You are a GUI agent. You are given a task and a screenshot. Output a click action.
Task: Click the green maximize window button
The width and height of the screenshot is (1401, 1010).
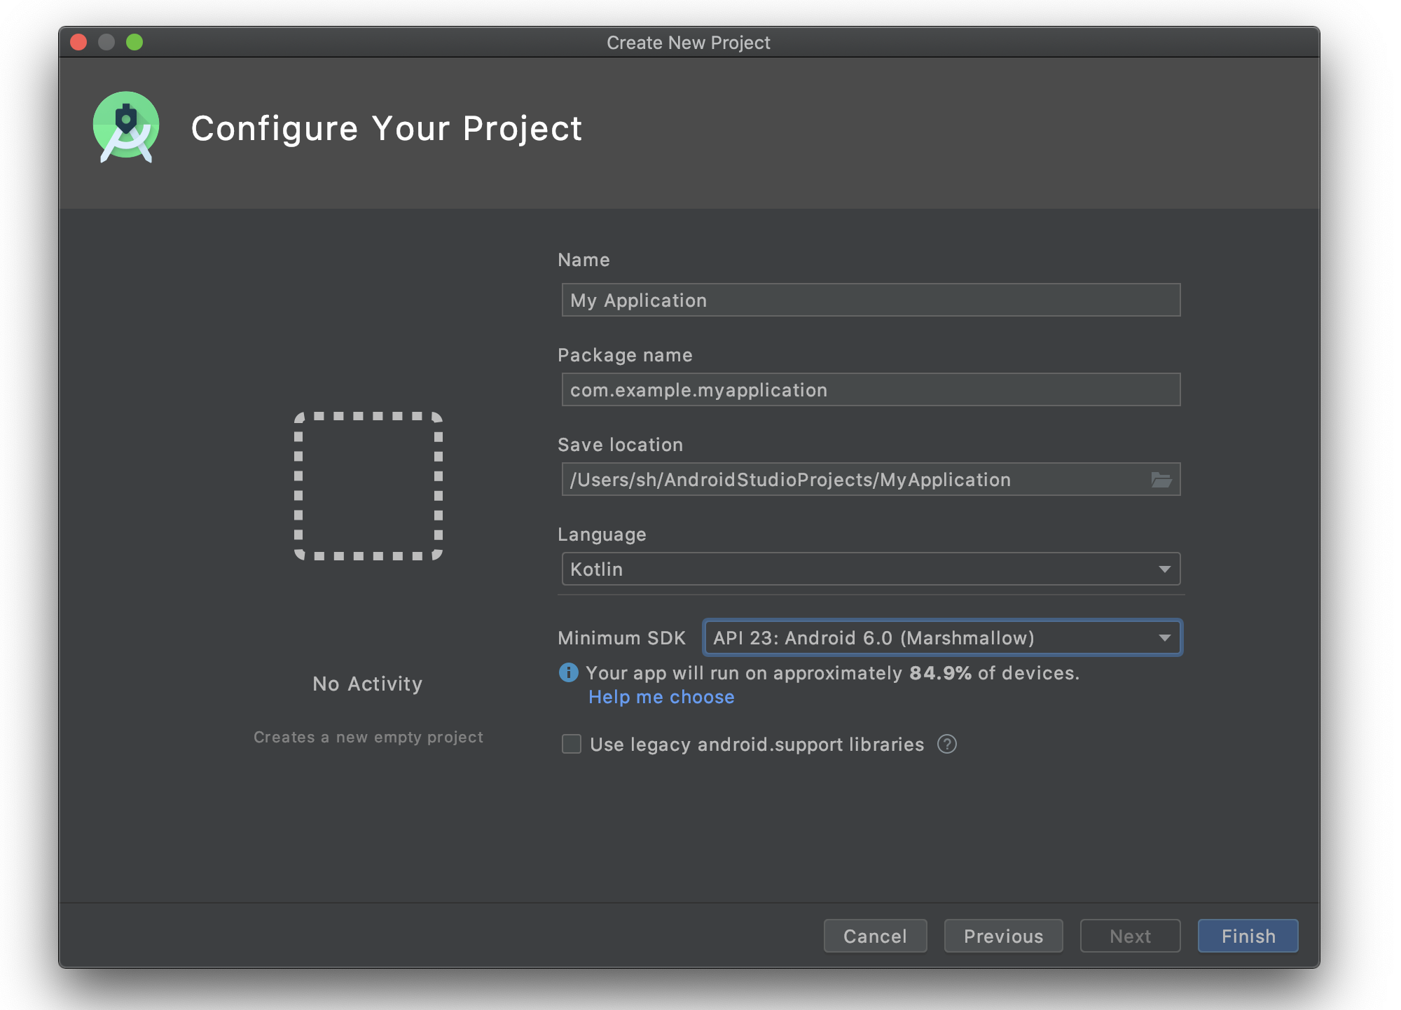(134, 43)
